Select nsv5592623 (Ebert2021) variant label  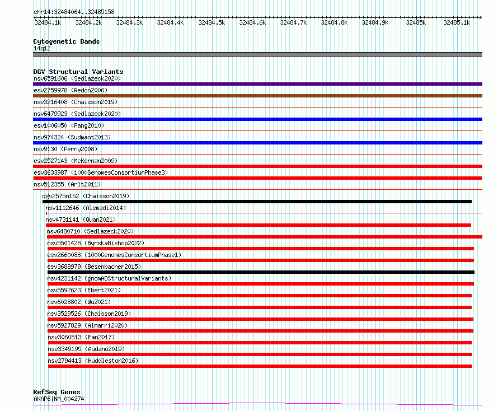[x=84, y=290]
